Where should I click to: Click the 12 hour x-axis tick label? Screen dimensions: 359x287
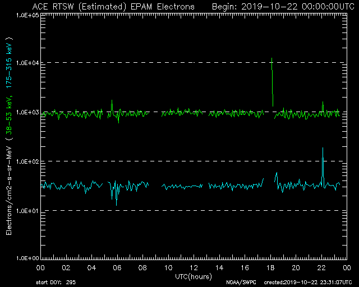click(193, 269)
